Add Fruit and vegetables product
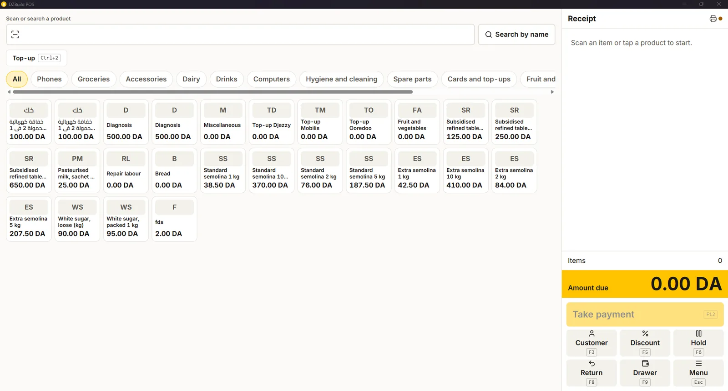The image size is (728, 391). [x=417, y=122]
